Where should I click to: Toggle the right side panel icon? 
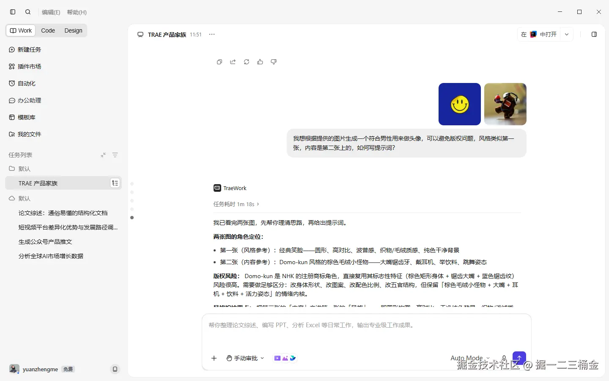tap(594, 34)
